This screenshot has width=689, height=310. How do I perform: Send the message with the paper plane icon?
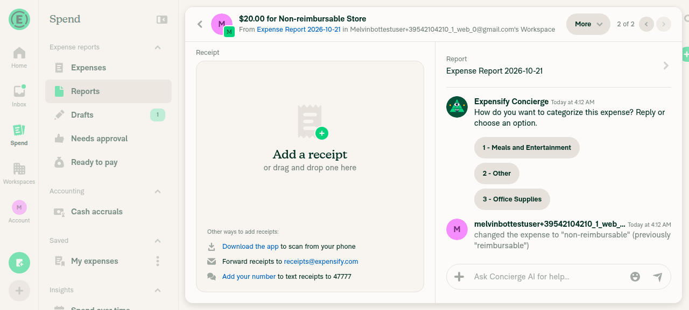(658, 277)
